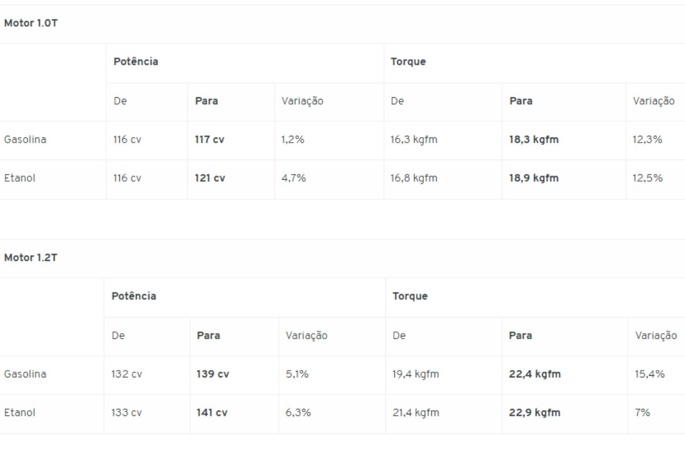Select the Torque header in Motor 1.2T table
Screen dimensions: 685x456
pos(410,296)
